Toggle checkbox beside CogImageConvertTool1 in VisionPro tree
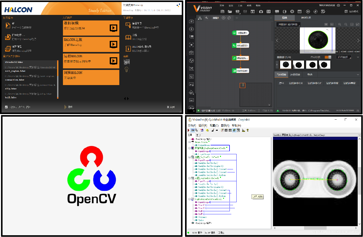The height and width of the screenshot is (237, 363). pyautogui.click(x=190, y=148)
